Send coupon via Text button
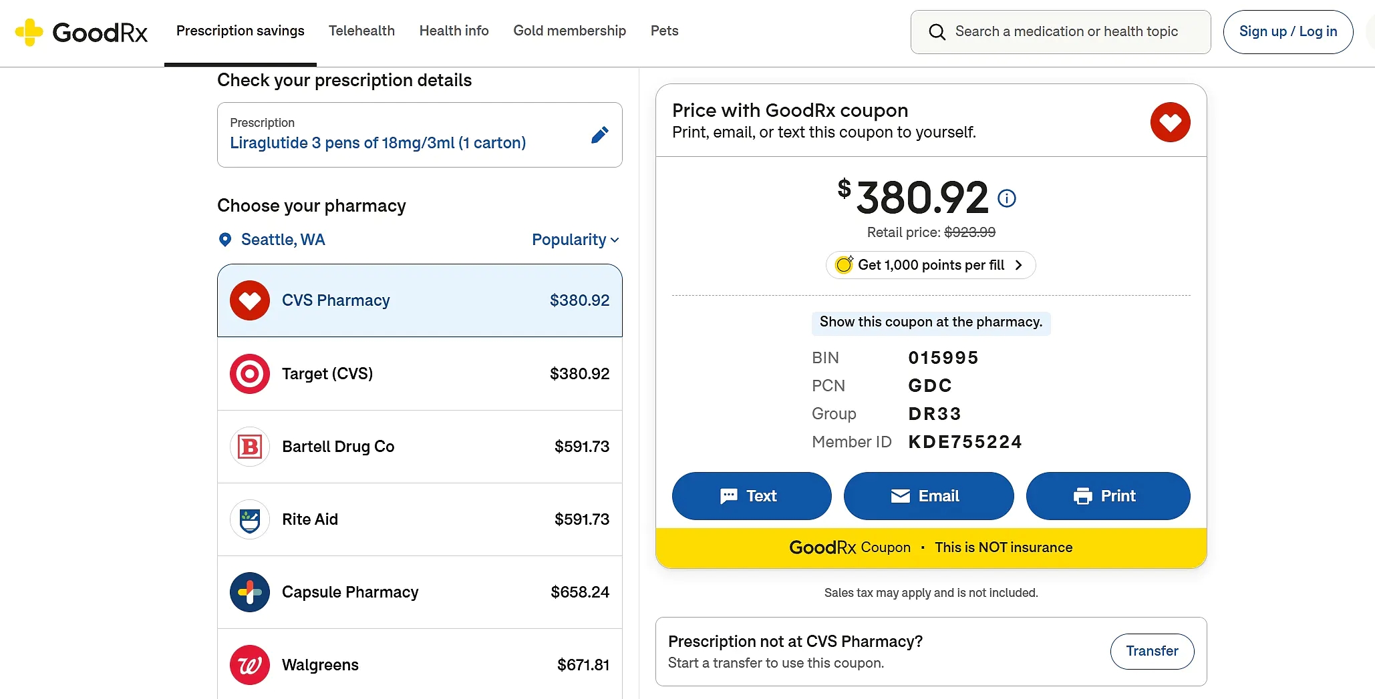 click(752, 496)
